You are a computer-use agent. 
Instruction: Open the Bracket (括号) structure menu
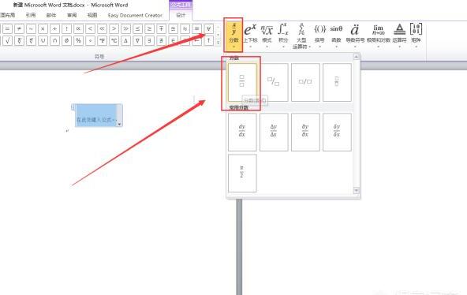point(319,35)
